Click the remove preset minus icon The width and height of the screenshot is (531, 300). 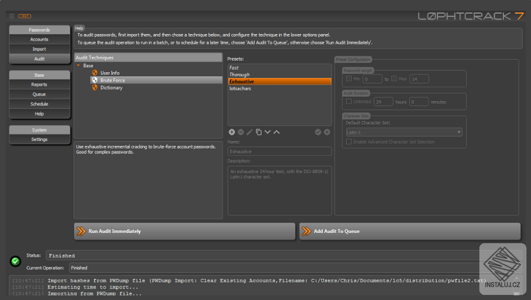241,132
